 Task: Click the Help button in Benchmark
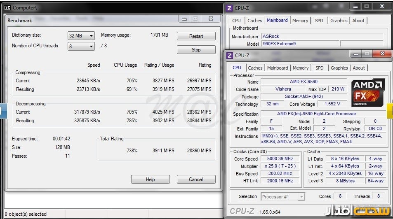151,179
